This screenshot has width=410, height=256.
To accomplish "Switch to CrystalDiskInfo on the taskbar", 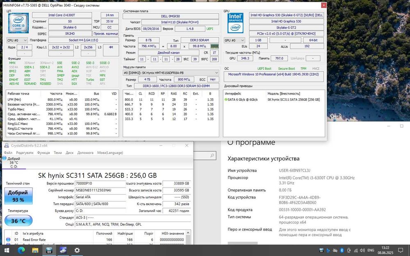I will pos(63,250).
